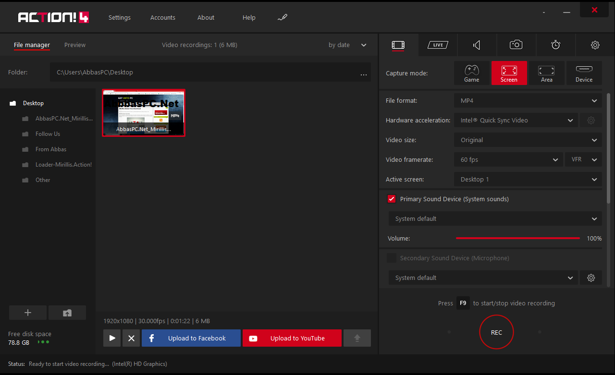Open microphone settings gear icon
Screen dimensions: 615x375
(591, 278)
